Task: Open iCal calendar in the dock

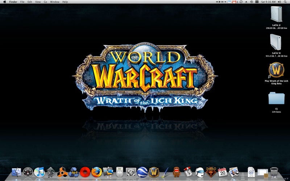Action: pos(222,172)
